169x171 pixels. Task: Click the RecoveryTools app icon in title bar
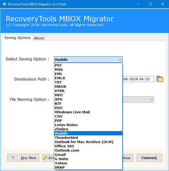click(5, 4)
